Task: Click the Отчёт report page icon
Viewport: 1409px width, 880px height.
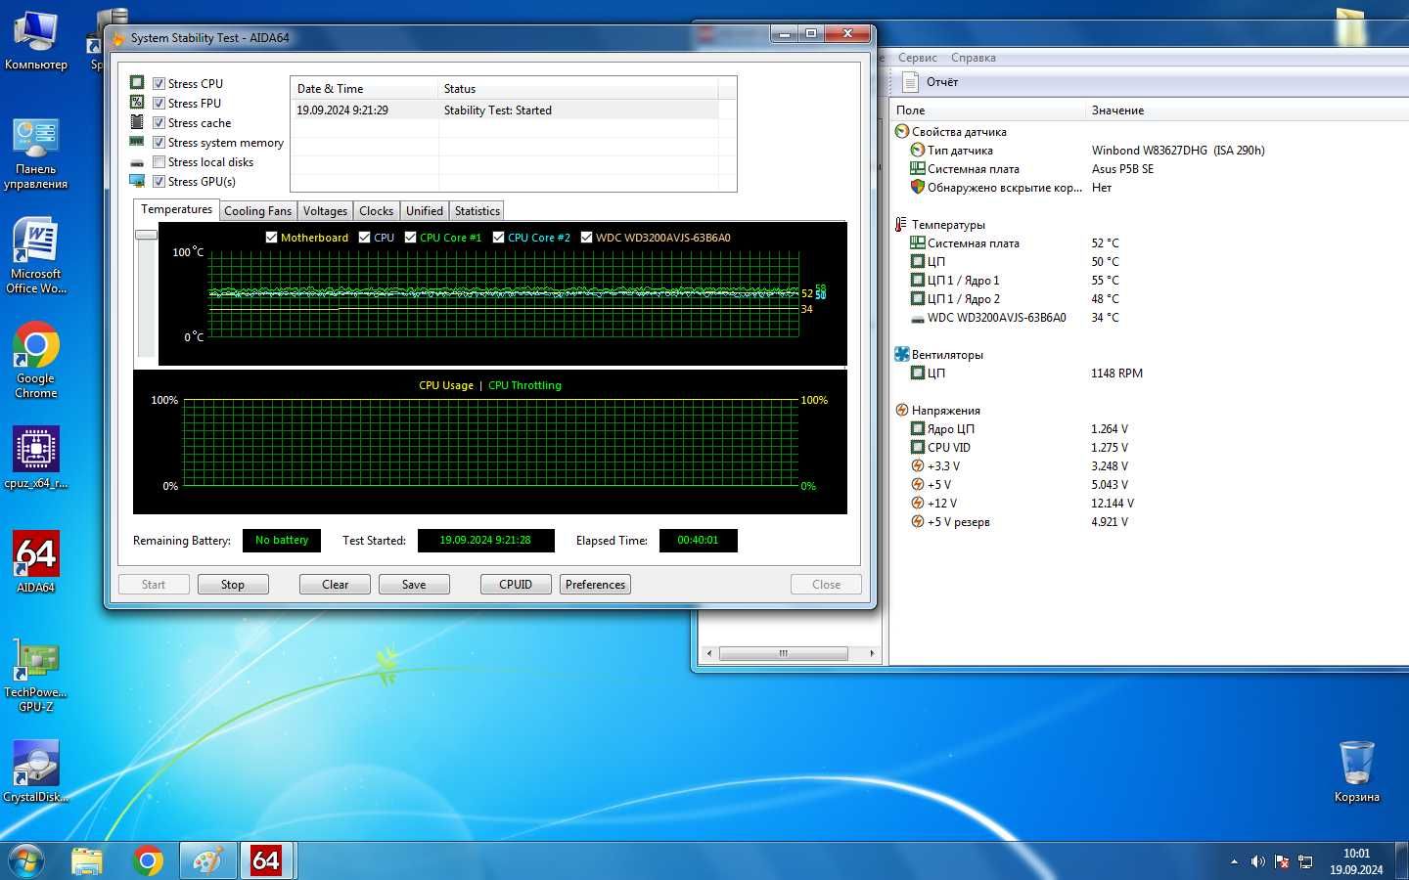Action: (910, 82)
